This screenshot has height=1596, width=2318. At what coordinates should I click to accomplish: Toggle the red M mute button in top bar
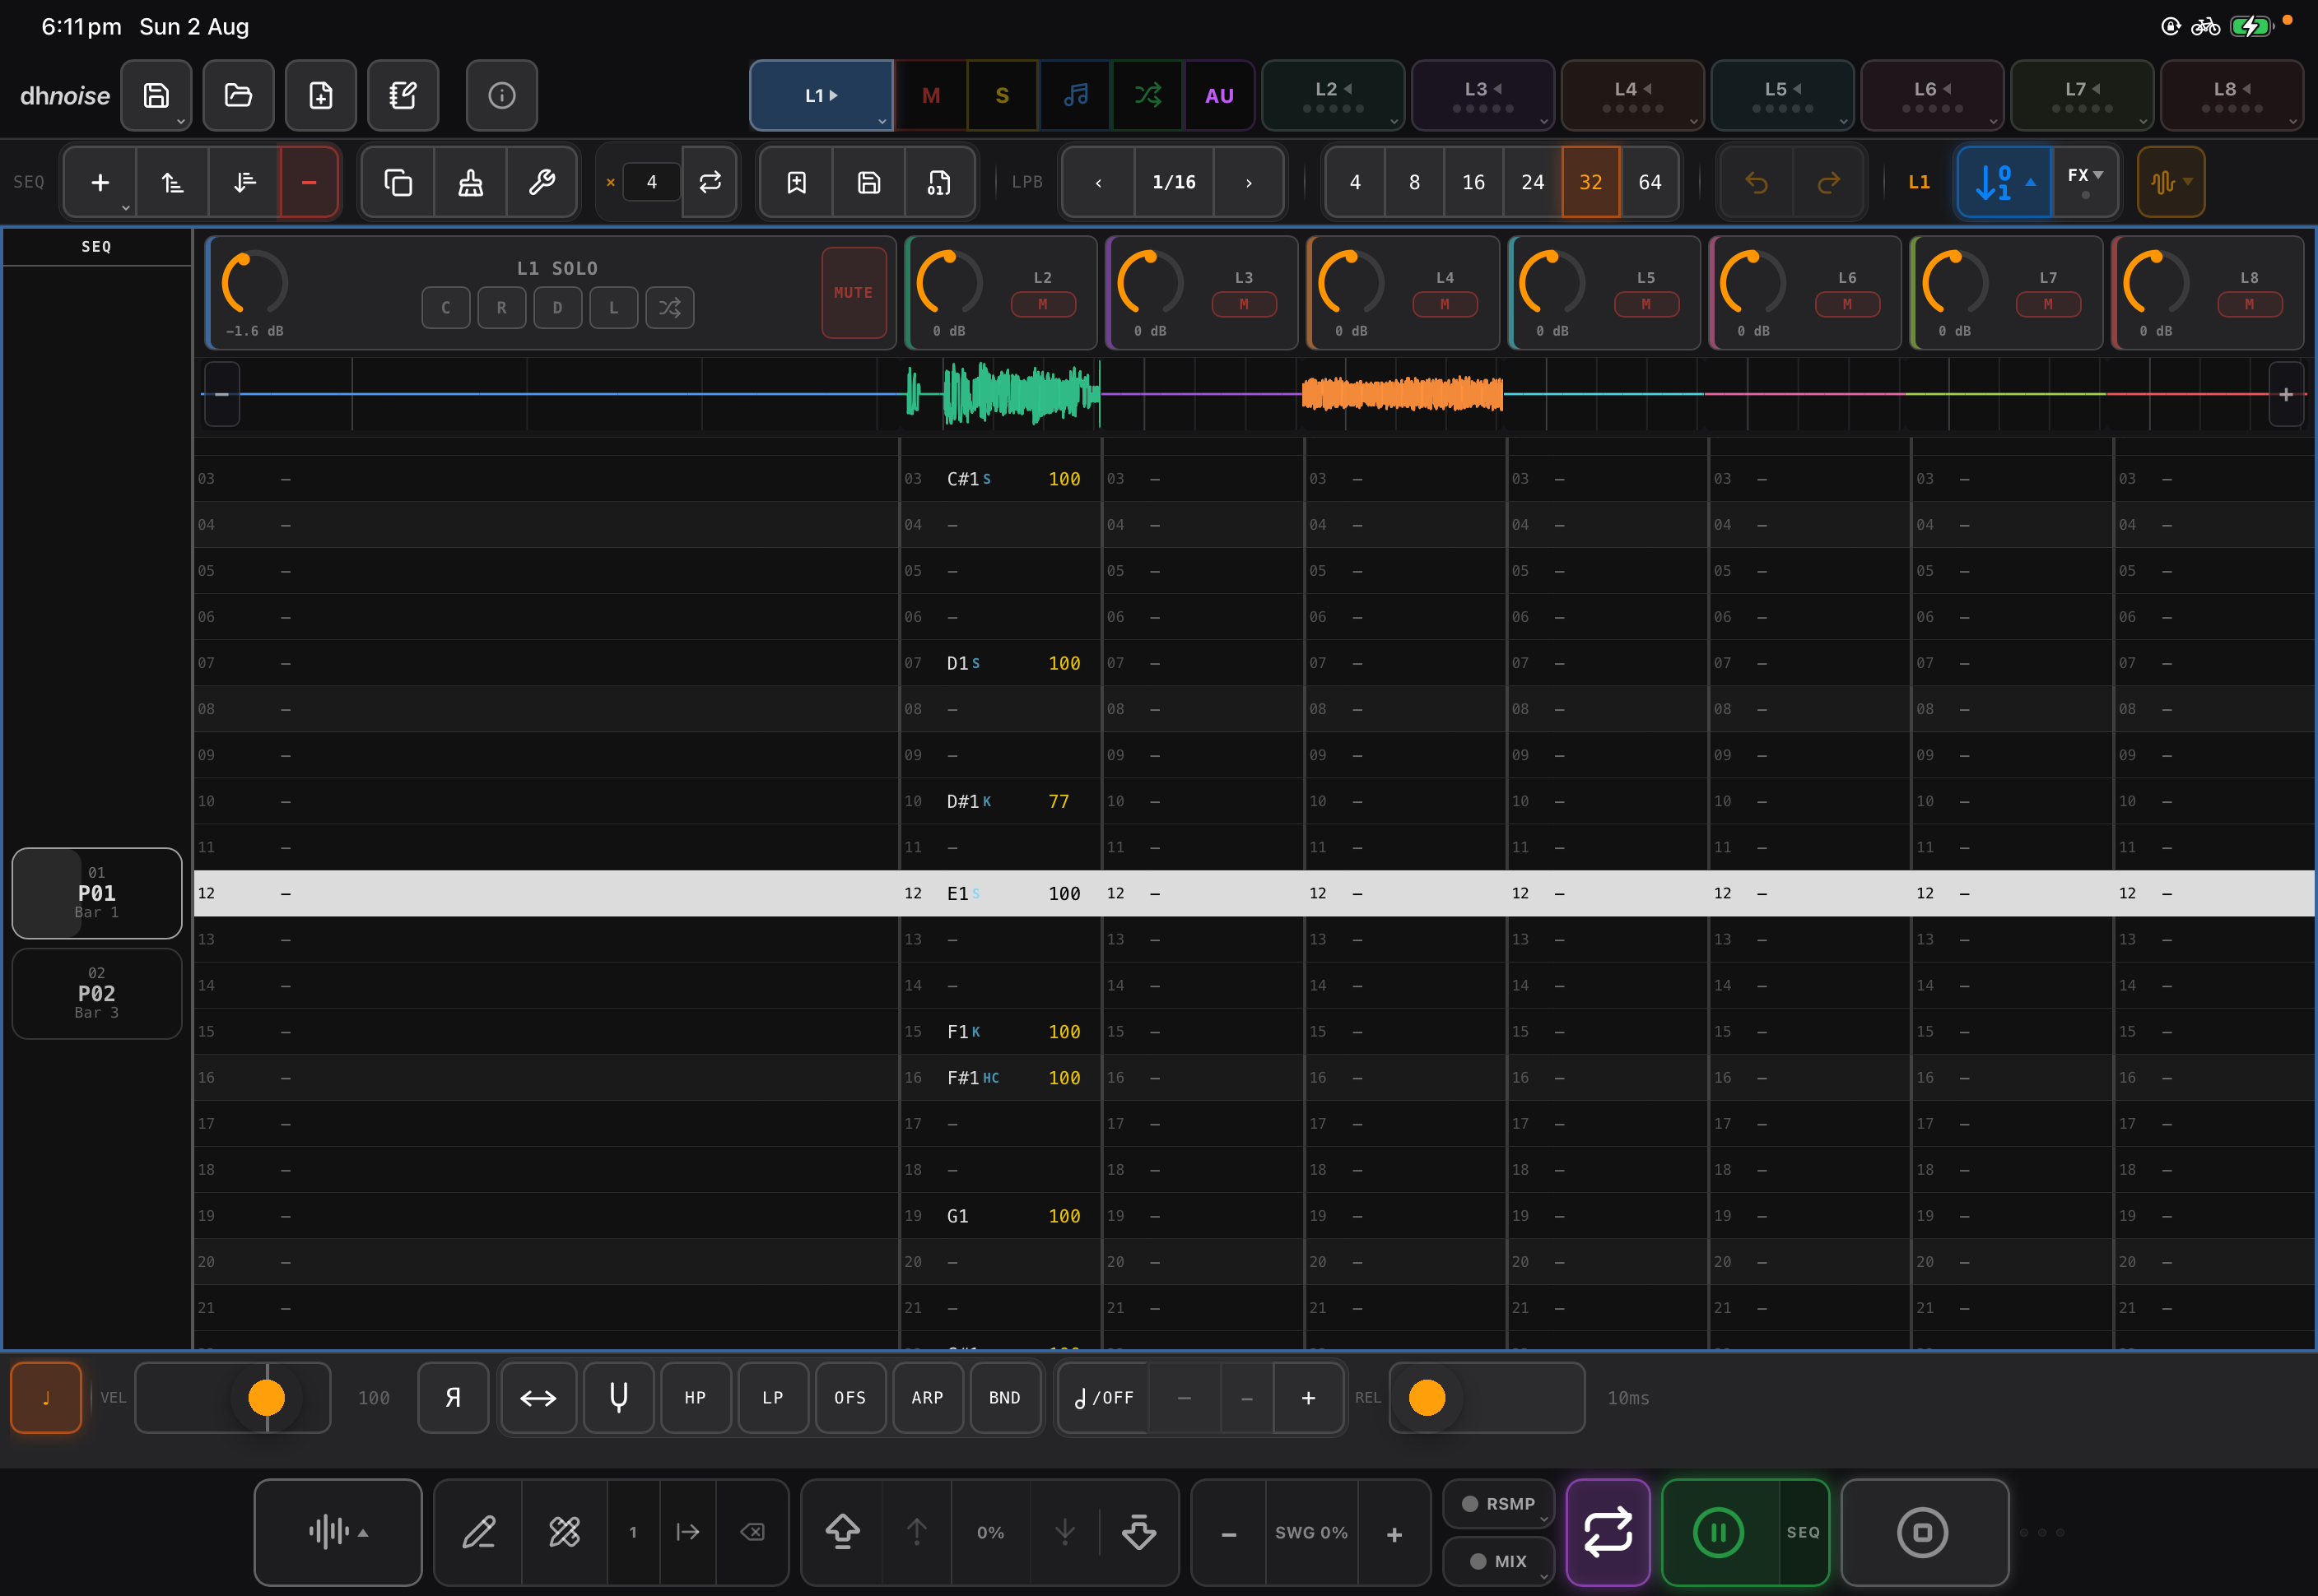point(930,95)
